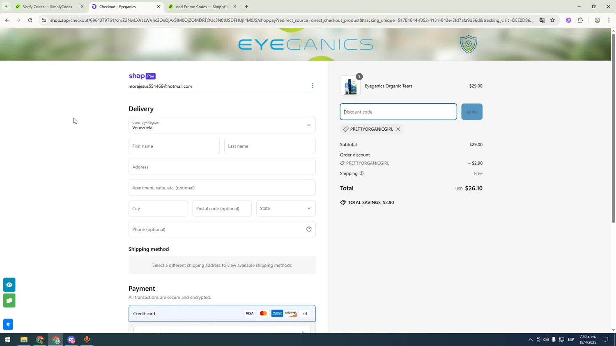616x346 pixels.
Task: Focus the First name field
Action: (174, 146)
